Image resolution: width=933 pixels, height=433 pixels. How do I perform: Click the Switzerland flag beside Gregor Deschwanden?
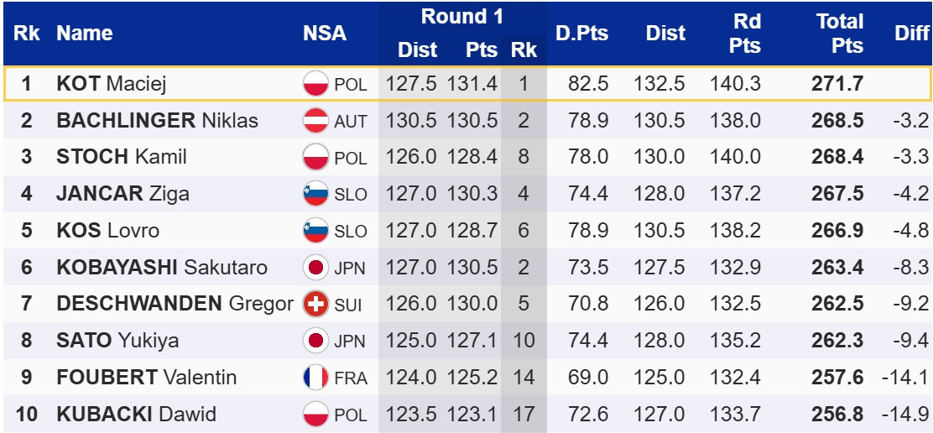[x=315, y=304]
